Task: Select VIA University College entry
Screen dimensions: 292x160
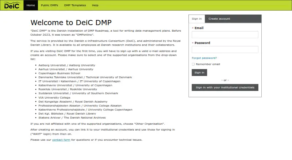Action: tap(54, 97)
